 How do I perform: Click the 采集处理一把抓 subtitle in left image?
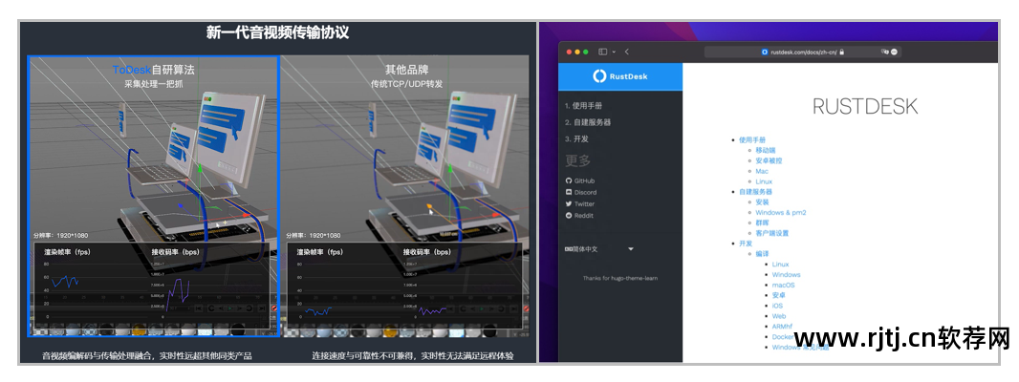154,84
